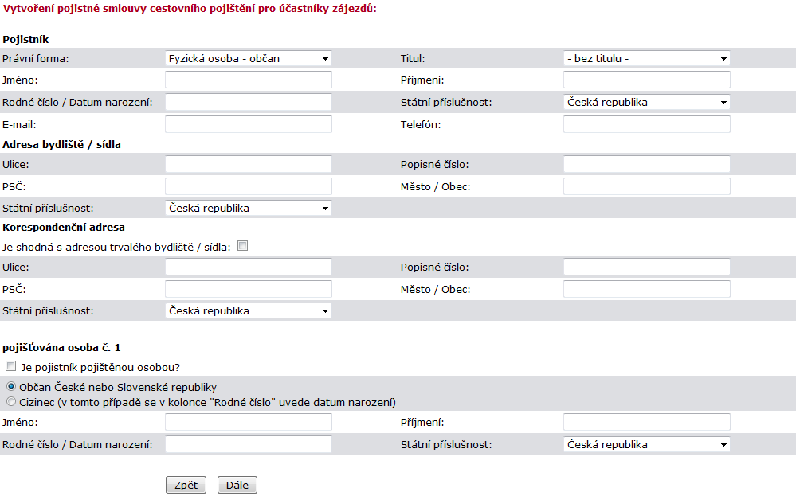Focus the E-mail input field
Image resolution: width=796 pixels, height=496 pixels.
tap(249, 124)
